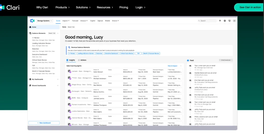The image size is (264, 134).
Task: Open the three-dots menu on Sales Coaching Agents
Action: (x=181, y=66)
